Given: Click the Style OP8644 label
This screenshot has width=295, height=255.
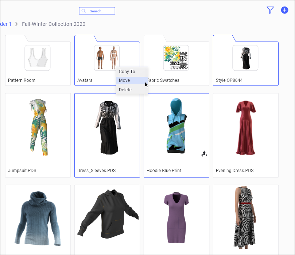Looking at the screenshot, I should tap(229, 80).
